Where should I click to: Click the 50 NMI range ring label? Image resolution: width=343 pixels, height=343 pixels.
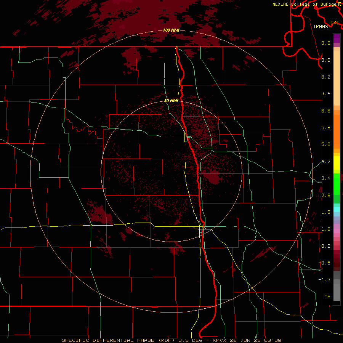pyautogui.click(x=171, y=101)
